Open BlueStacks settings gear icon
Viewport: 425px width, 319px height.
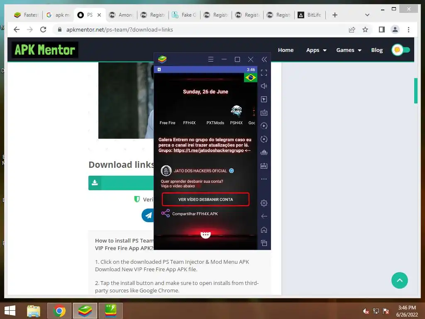click(x=264, y=203)
